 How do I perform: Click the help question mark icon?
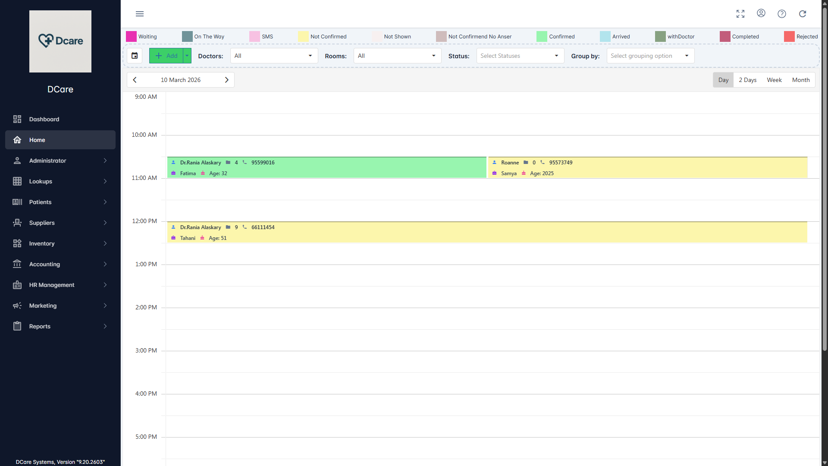782,13
